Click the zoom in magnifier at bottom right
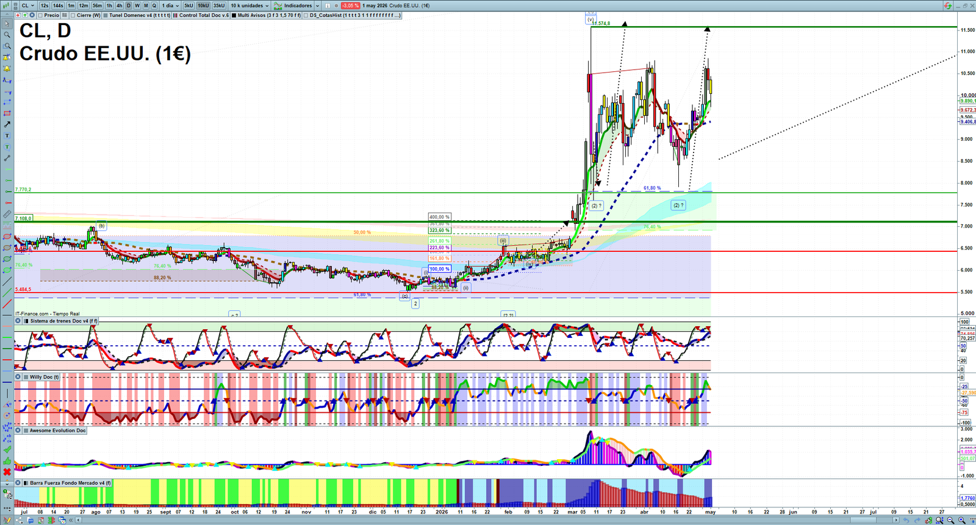 (x=961, y=520)
